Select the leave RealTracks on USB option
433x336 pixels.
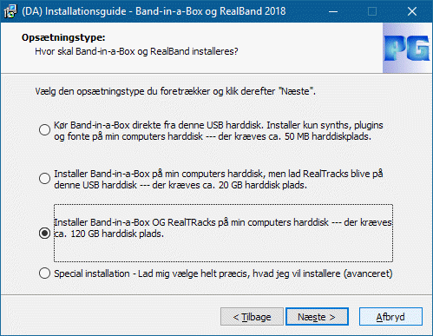44,179
